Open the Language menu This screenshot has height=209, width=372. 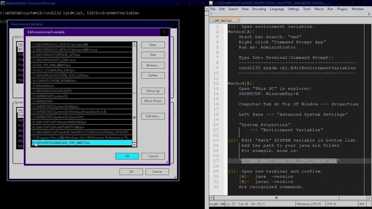tap(277, 9)
